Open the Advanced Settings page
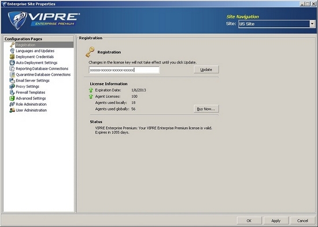 [x=31, y=98]
